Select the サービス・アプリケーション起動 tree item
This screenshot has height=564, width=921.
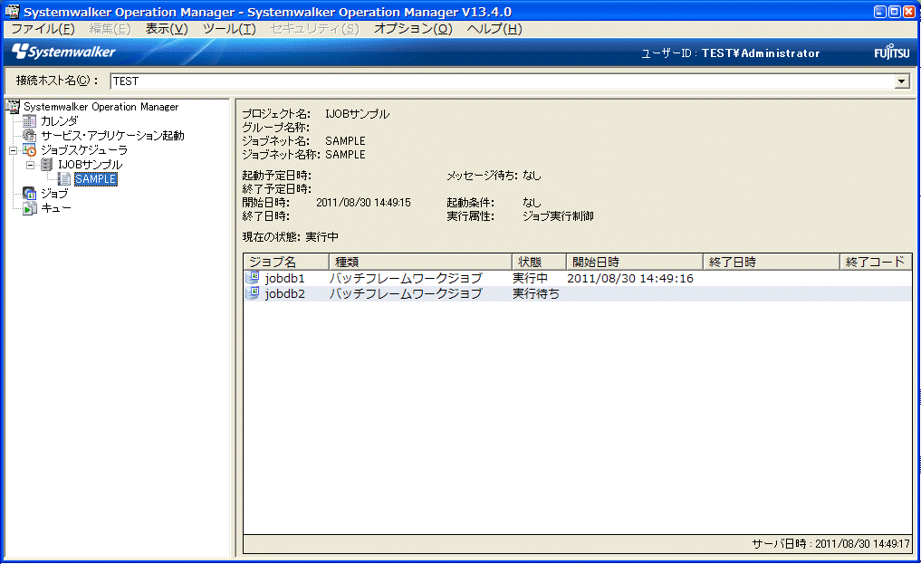[112, 136]
